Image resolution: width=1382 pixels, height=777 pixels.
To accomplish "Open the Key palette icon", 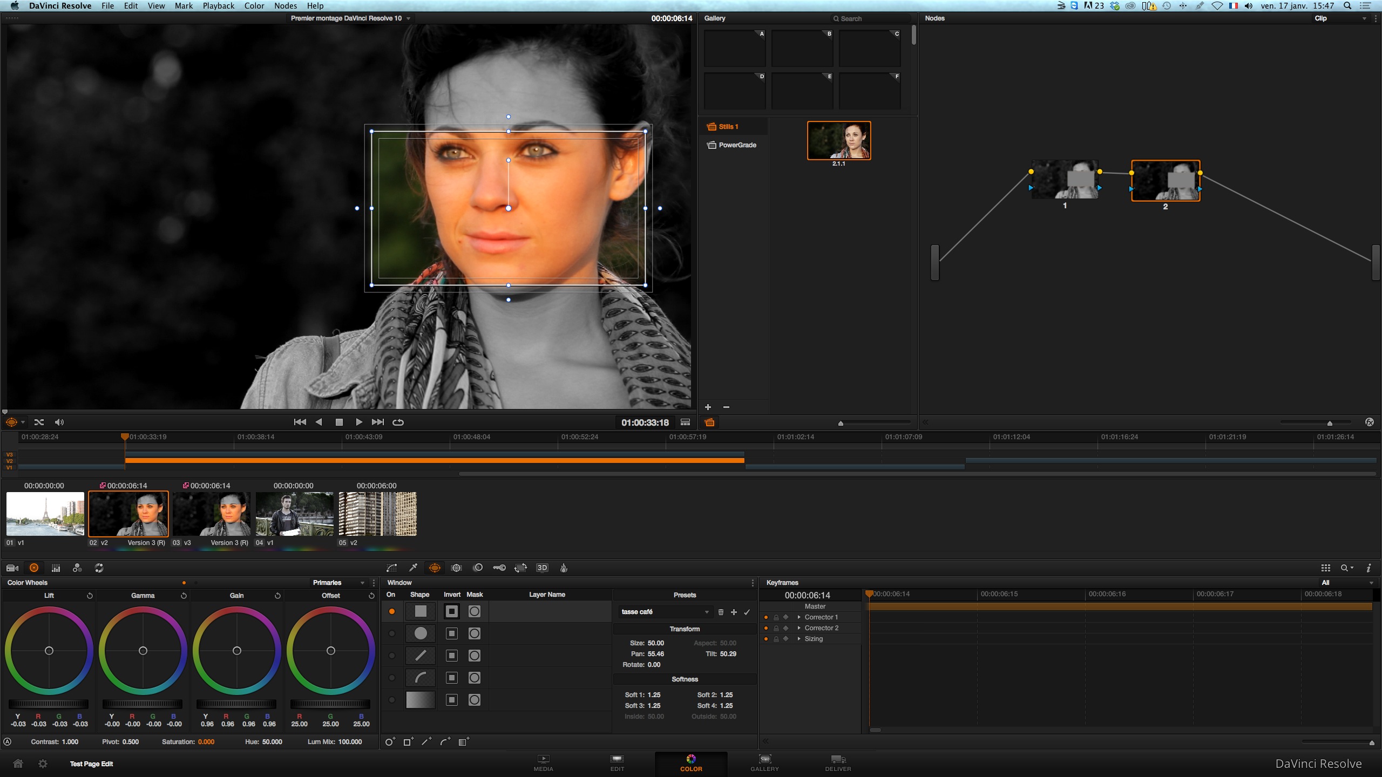I will click(x=499, y=568).
